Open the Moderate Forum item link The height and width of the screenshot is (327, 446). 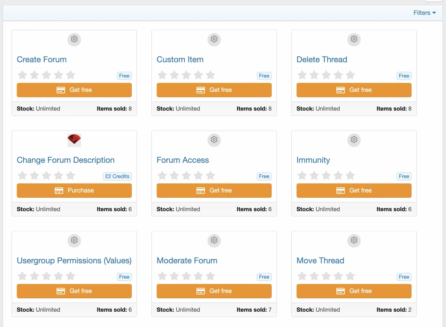pyautogui.click(x=187, y=261)
